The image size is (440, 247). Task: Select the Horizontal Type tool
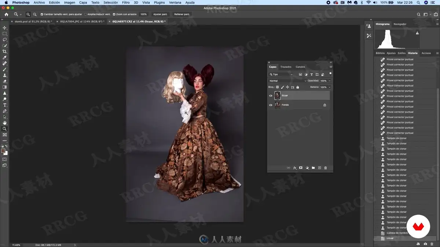[x=5, y=105]
